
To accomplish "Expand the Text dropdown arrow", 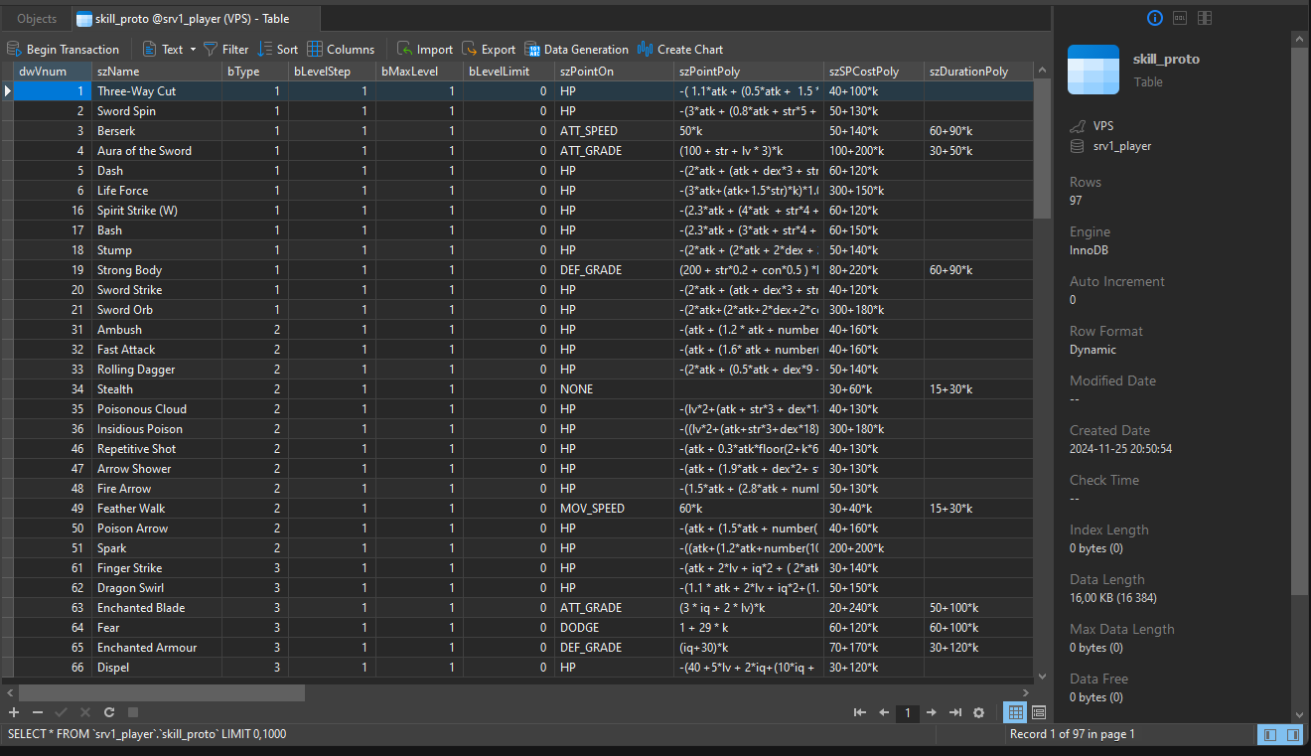I will (x=193, y=50).
